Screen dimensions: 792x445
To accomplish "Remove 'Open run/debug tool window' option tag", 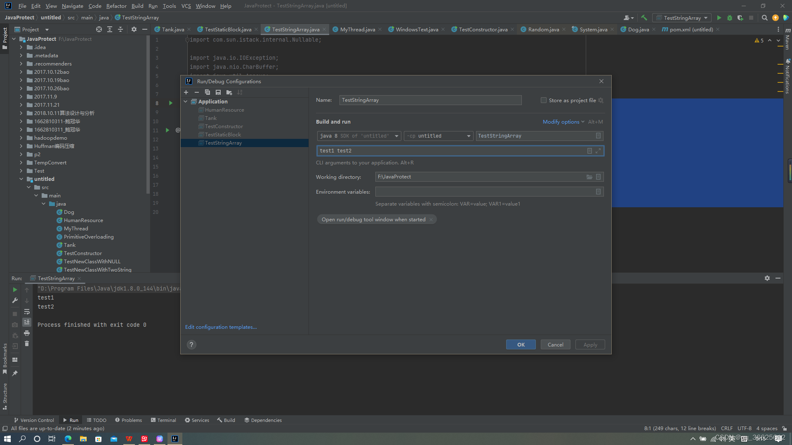I will 431,220.
